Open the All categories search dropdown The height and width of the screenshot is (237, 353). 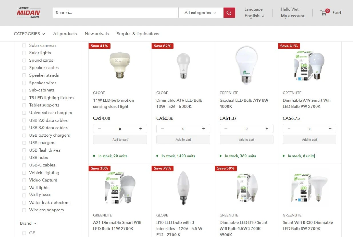(200, 13)
